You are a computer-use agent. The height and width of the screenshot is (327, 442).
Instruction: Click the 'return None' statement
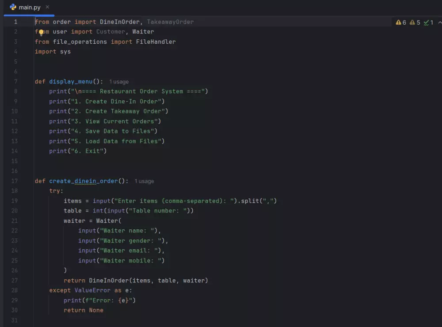(x=84, y=310)
